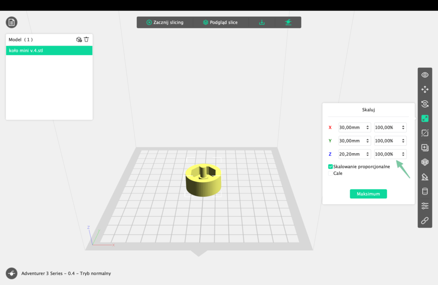Click the printer icon at bottom left

tap(12, 273)
